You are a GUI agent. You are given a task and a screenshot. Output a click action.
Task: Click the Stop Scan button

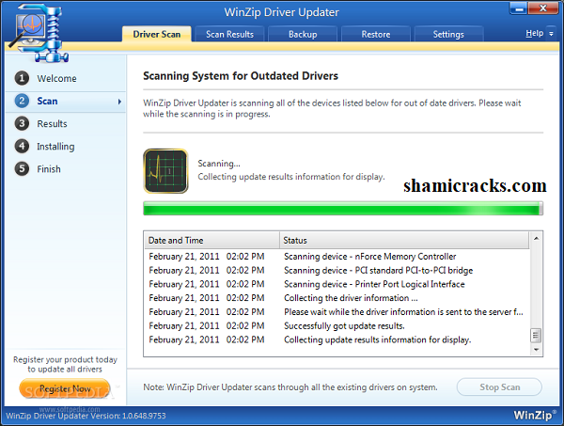499,387
